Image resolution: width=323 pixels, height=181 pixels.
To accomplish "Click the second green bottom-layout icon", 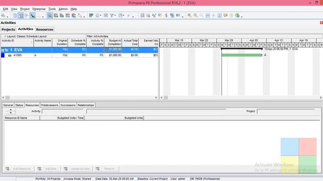I will [56, 16].
